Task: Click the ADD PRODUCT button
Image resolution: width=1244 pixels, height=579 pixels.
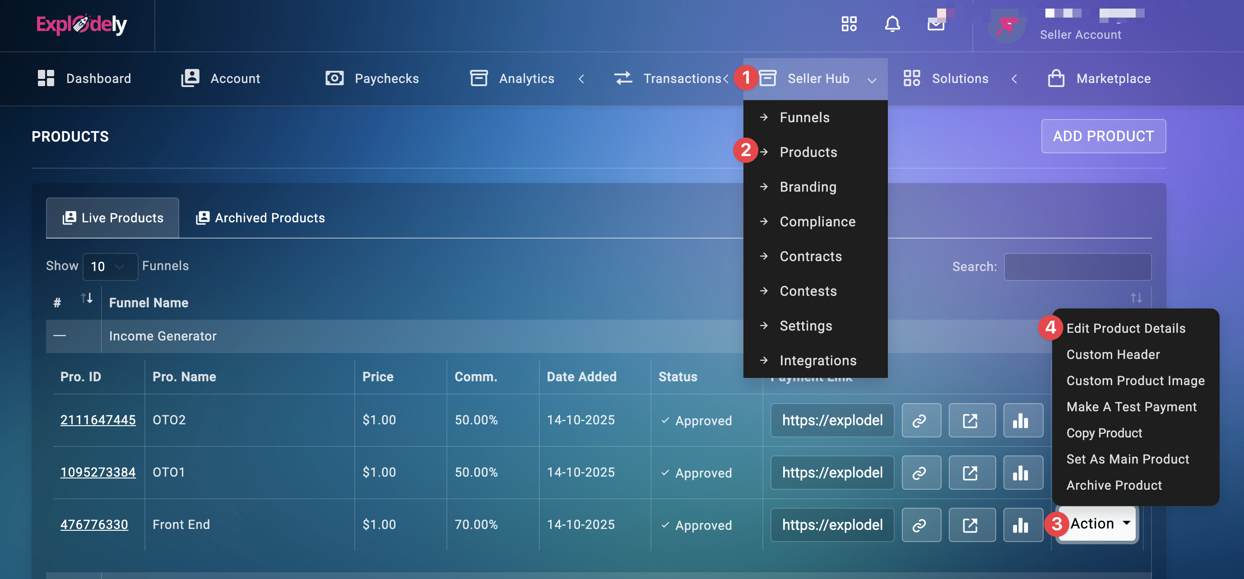Action: (x=1103, y=136)
